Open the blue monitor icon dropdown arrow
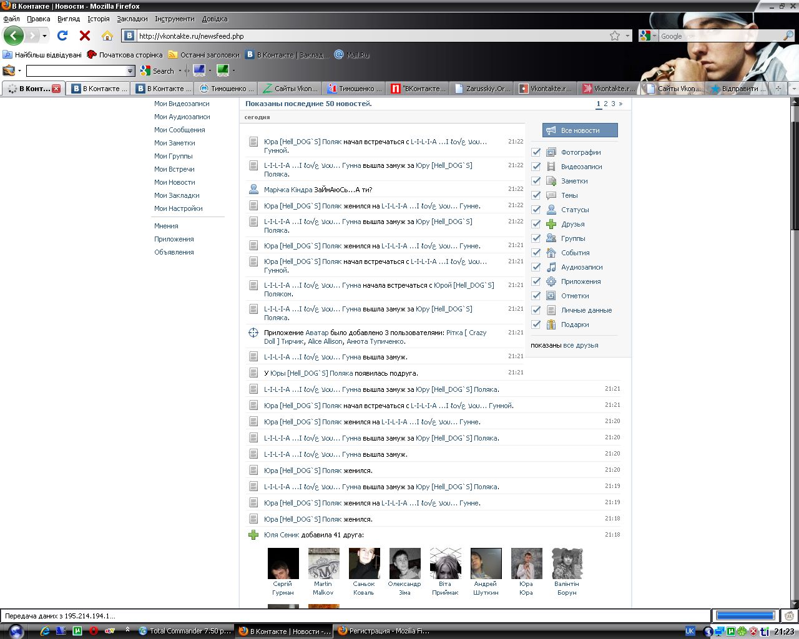 tap(210, 71)
